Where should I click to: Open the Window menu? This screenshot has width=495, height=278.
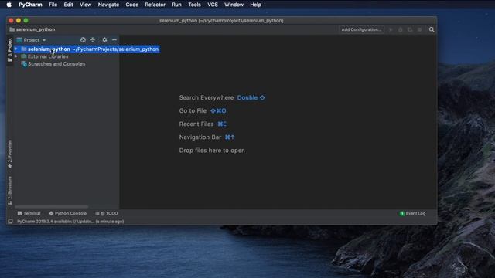pyautogui.click(x=234, y=5)
